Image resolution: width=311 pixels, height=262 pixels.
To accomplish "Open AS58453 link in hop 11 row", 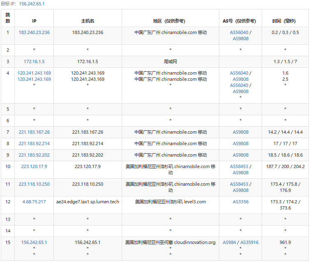I will tap(239, 184).
